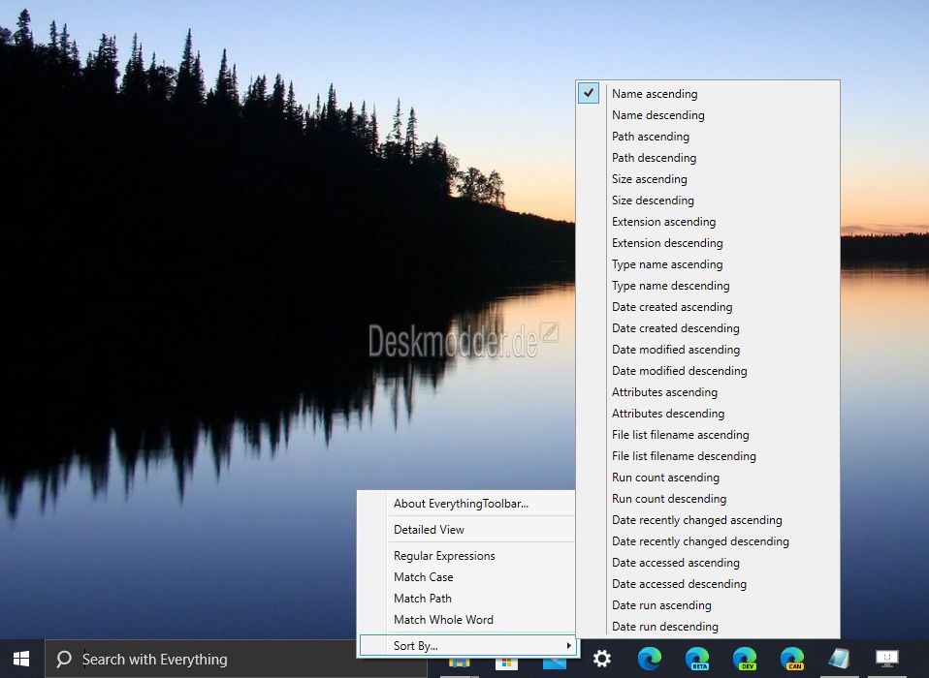The width and height of the screenshot is (929, 678).
Task: Open About EverythingToolbar
Action: (x=466, y=504)
